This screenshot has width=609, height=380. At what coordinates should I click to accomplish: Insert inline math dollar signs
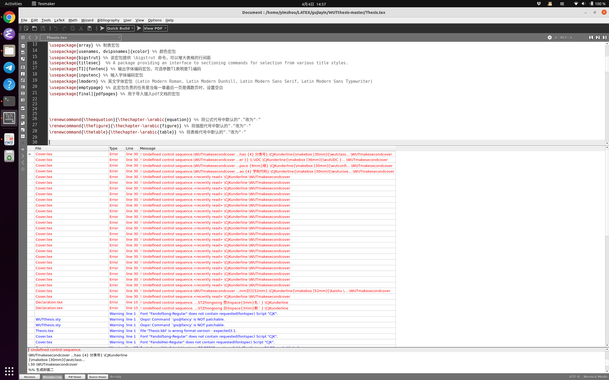(x=23, y=117)
